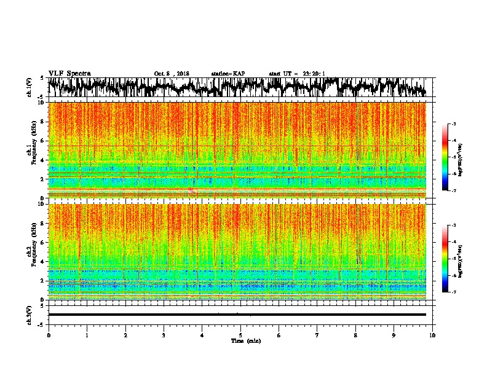Click inside the ch.2 spectrogram panel

click(x=237, y=252)
